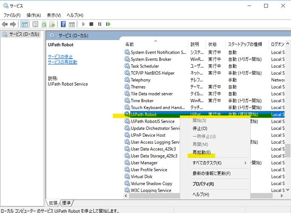Viewport: 291px width, 213px height.
Task: Click the Stop Service square icon
Action: click(x=91, y=24)
